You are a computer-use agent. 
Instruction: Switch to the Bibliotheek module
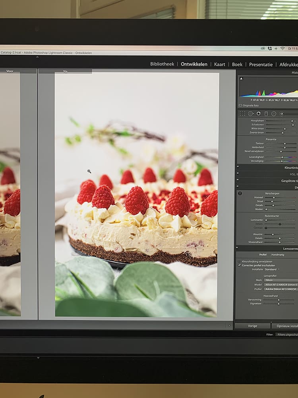point(162,64)
